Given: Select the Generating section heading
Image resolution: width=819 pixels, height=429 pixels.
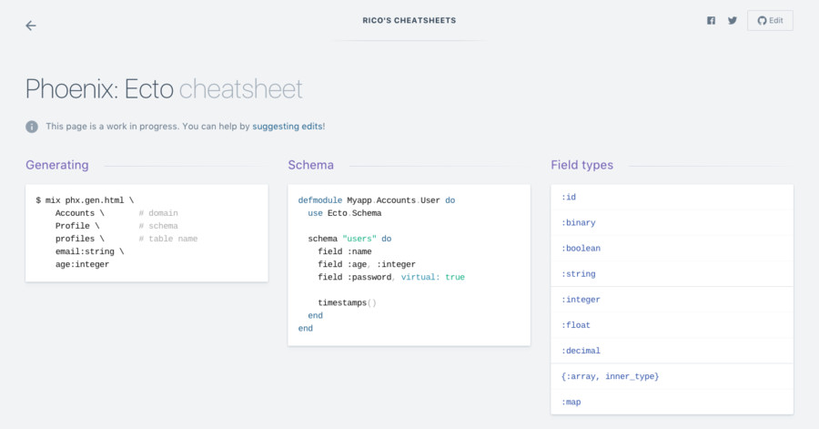Looking at the screenshot, I should click(57, 165).
